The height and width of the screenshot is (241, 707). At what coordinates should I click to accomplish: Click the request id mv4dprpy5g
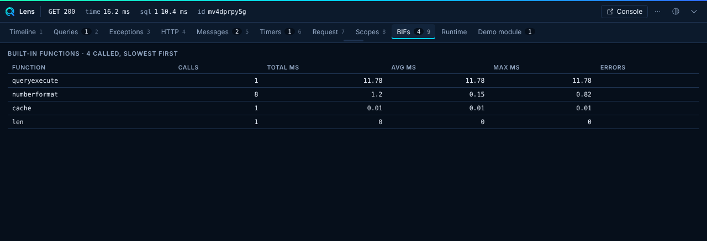click(x=226, y=12)
